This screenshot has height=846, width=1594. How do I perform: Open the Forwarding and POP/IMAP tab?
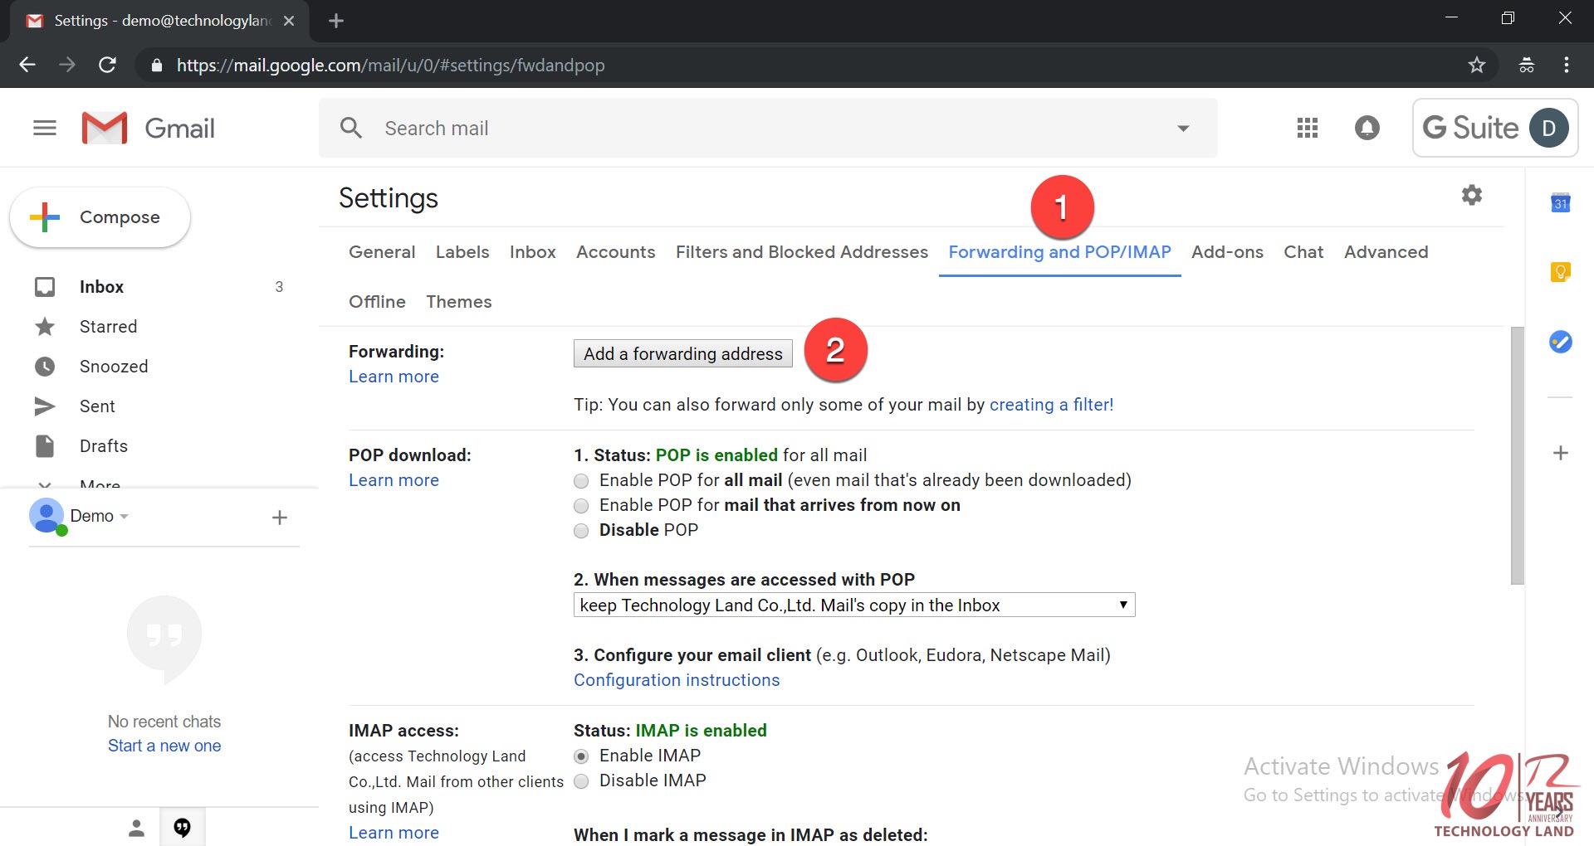(x=1060, y=252)
